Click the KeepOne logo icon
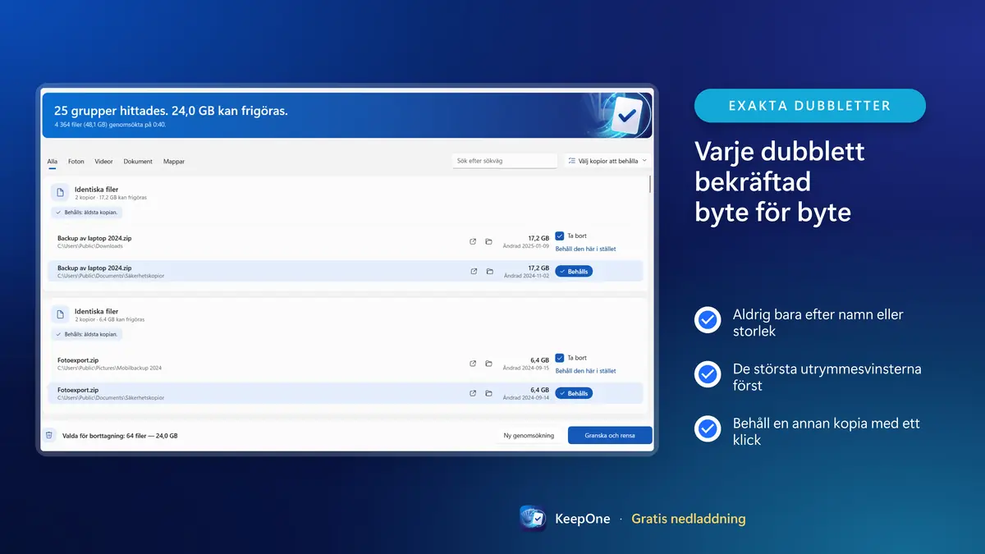Viewport: 985px width, 554px height. click(x=533, y=519)
